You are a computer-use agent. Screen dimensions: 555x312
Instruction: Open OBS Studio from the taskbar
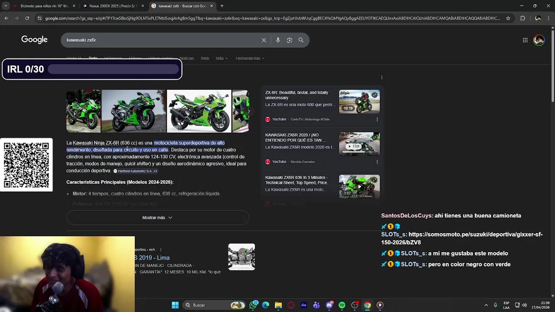[355, 305]
